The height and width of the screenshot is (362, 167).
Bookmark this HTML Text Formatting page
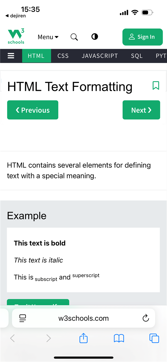[x=156, y=86]
